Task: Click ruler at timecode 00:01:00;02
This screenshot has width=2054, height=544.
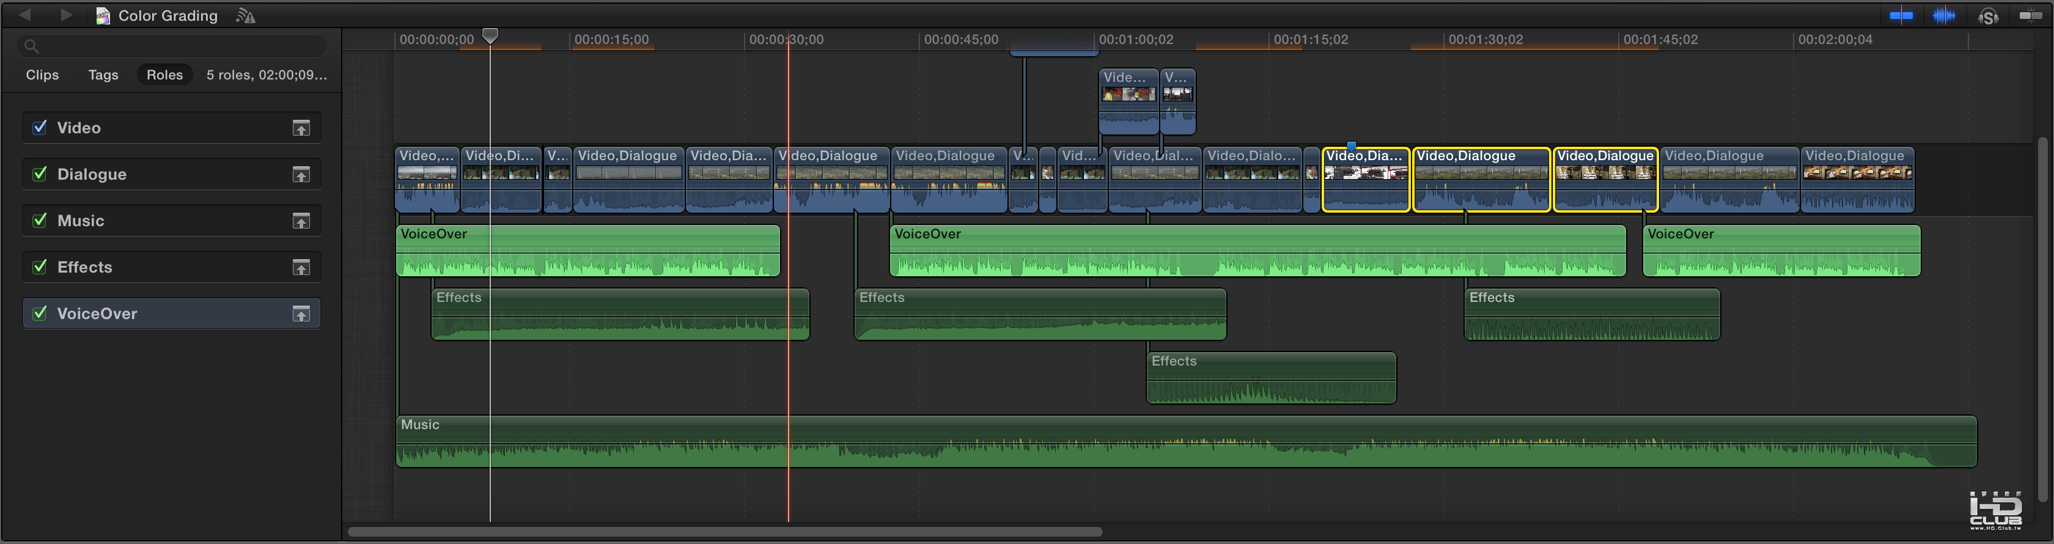Action: pos(1136,39)
